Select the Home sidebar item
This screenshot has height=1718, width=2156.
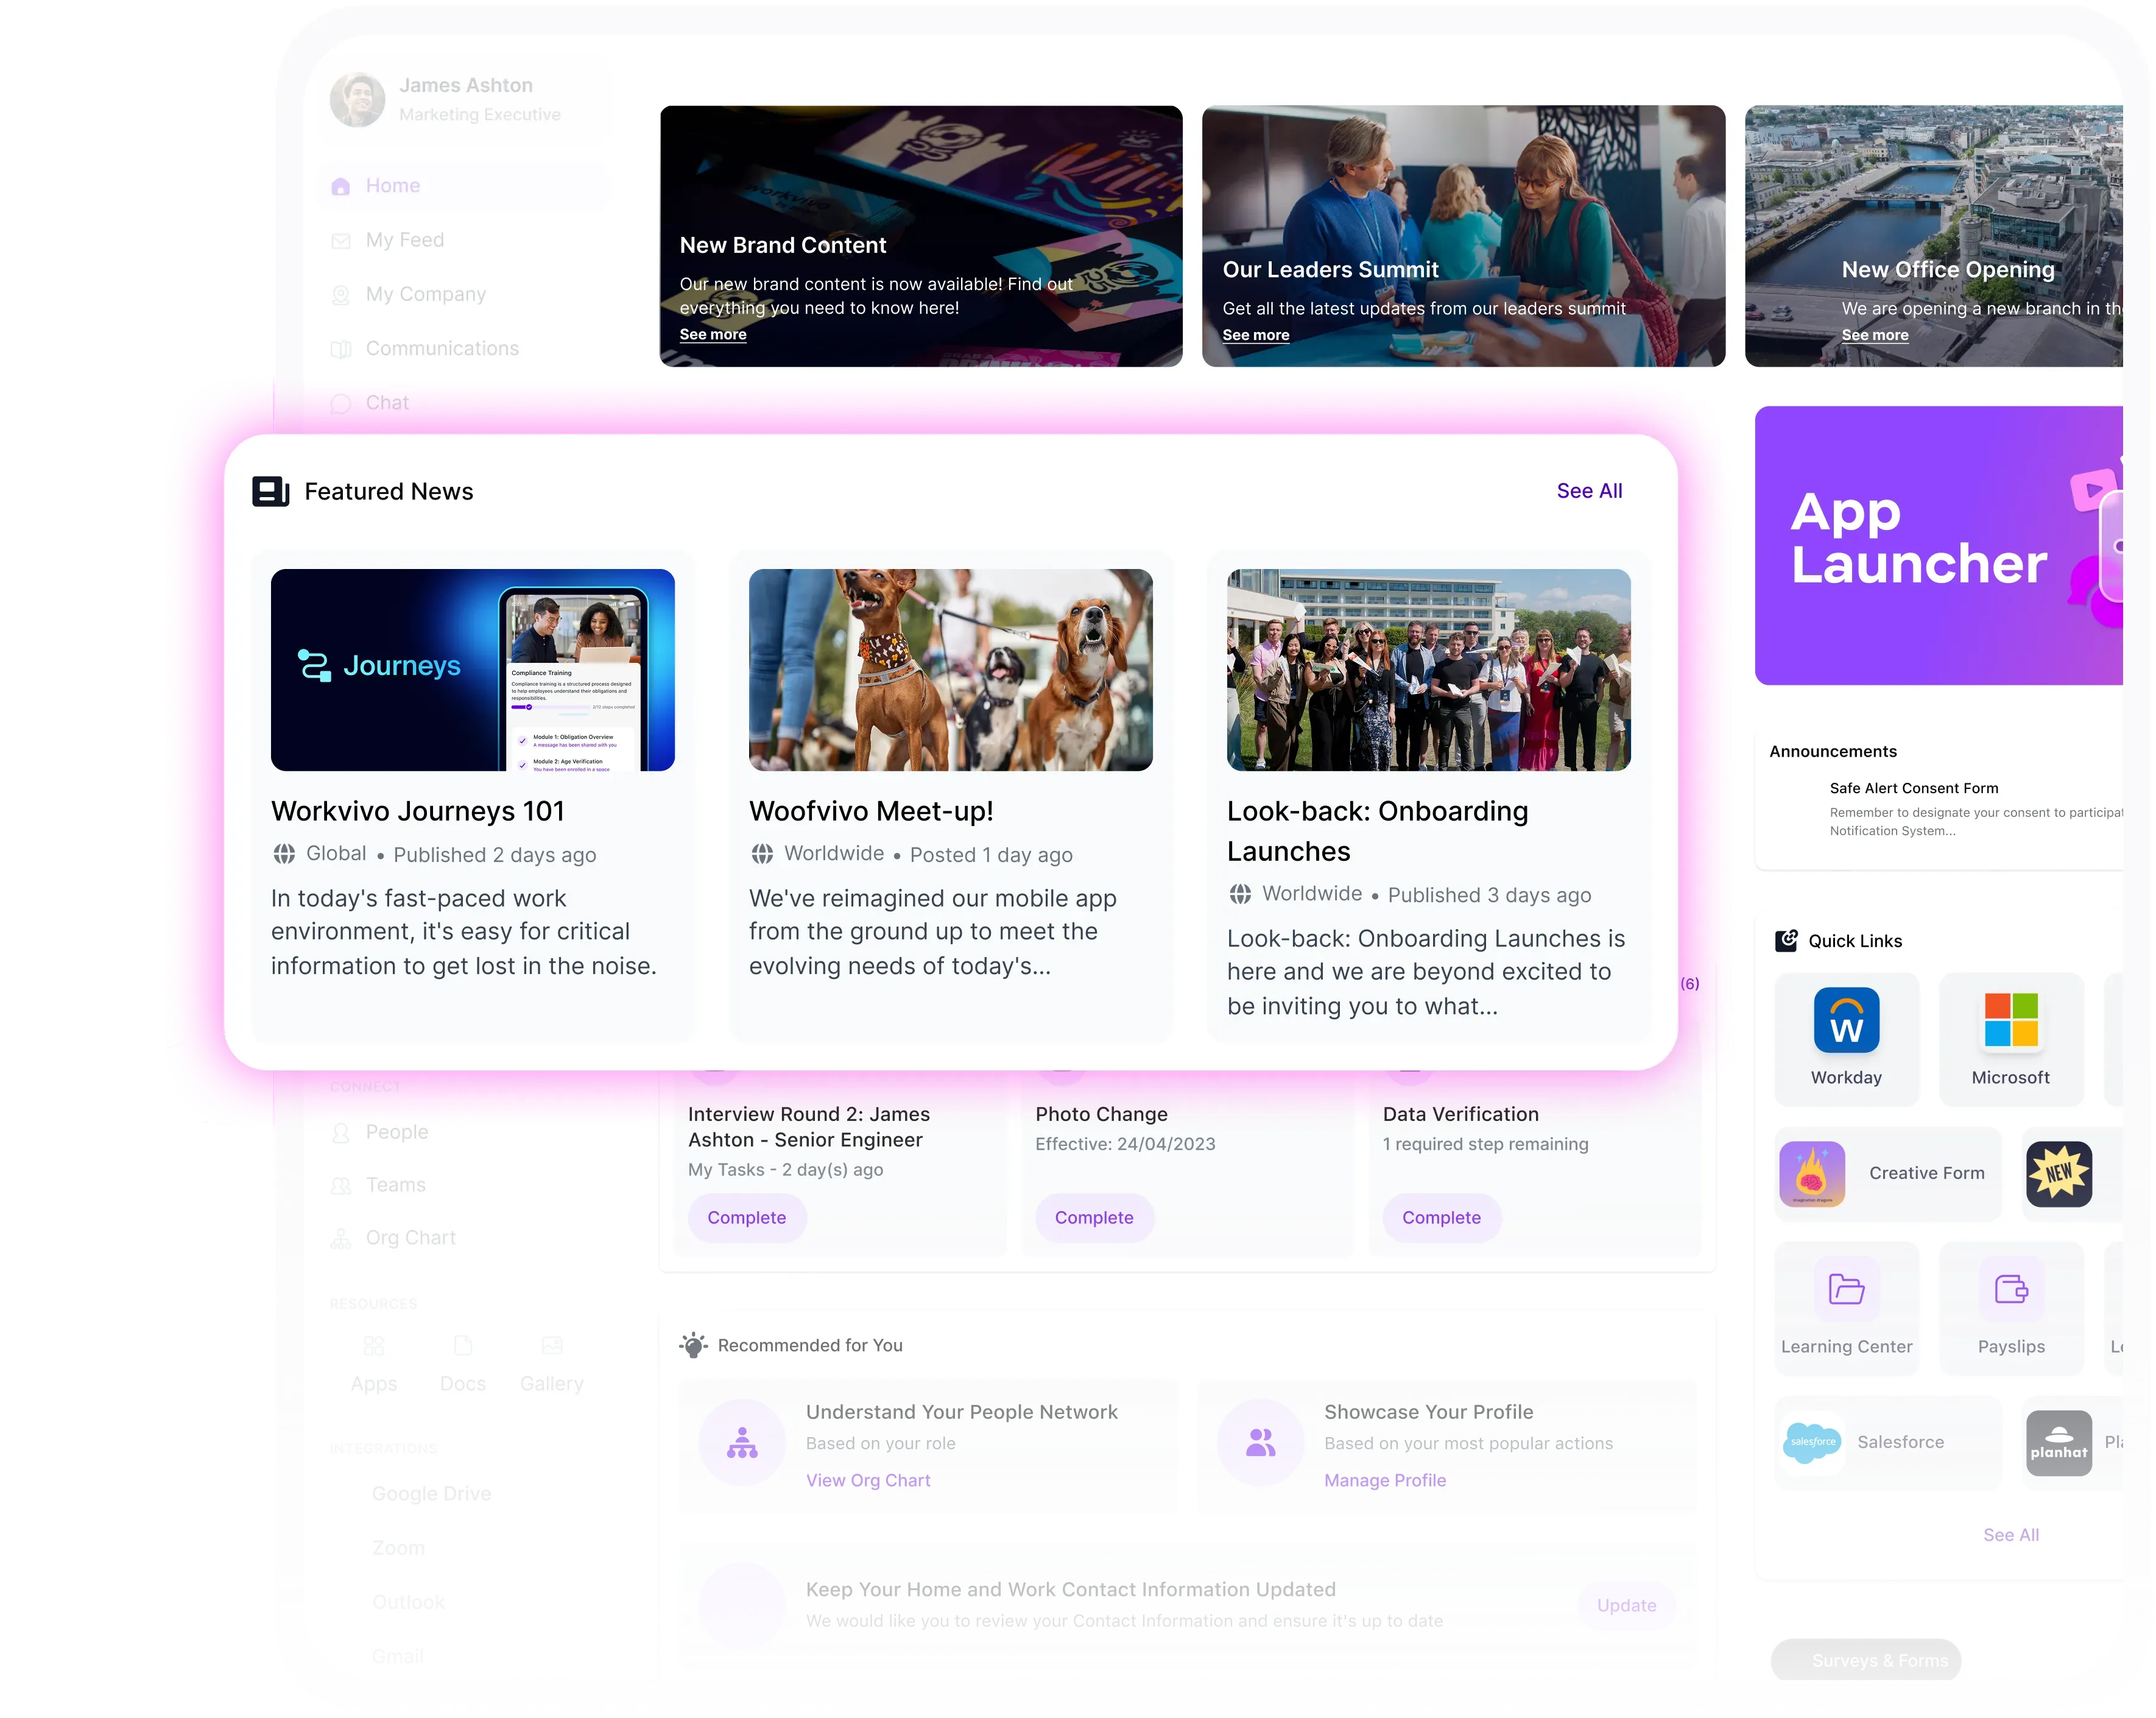(x=392, y=186)
